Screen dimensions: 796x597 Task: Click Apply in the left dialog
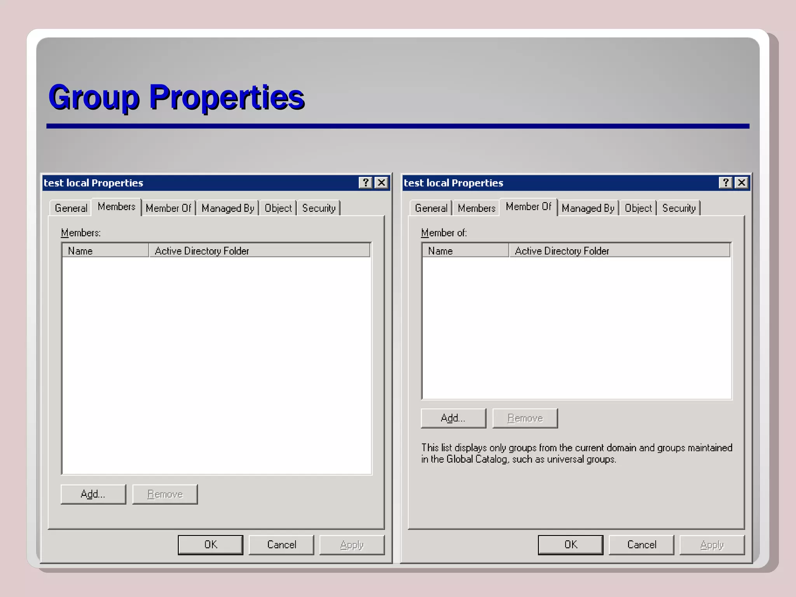tap(352, 545)
